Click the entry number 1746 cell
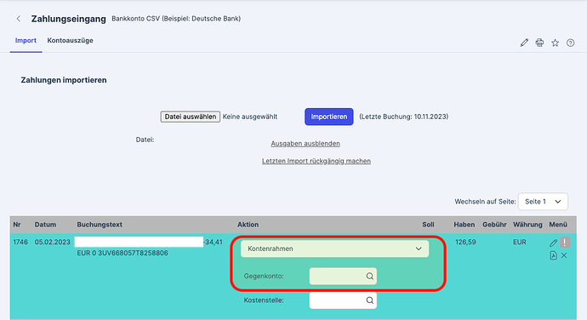The width and height of the screenshot is (587, 320). coord(20,243)
